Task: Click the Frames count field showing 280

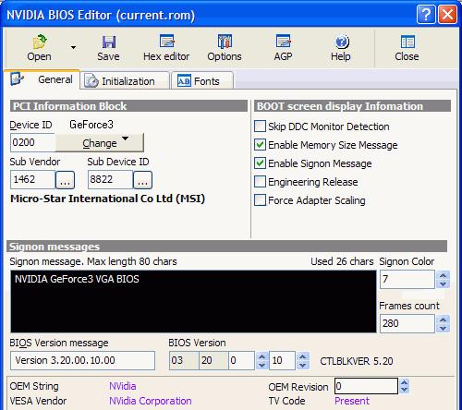Action: pos(407,323)
